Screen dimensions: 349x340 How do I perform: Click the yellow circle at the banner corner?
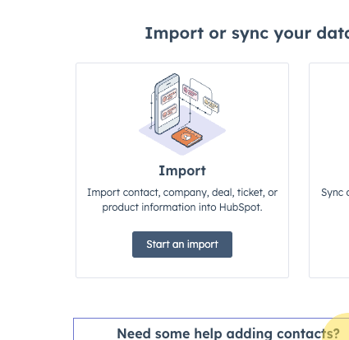(338, 327)
